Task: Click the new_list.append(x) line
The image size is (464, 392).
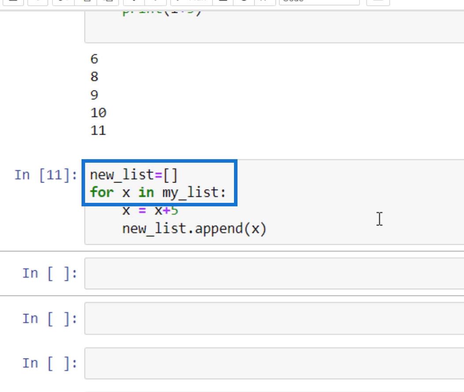Action: (194, 229)
